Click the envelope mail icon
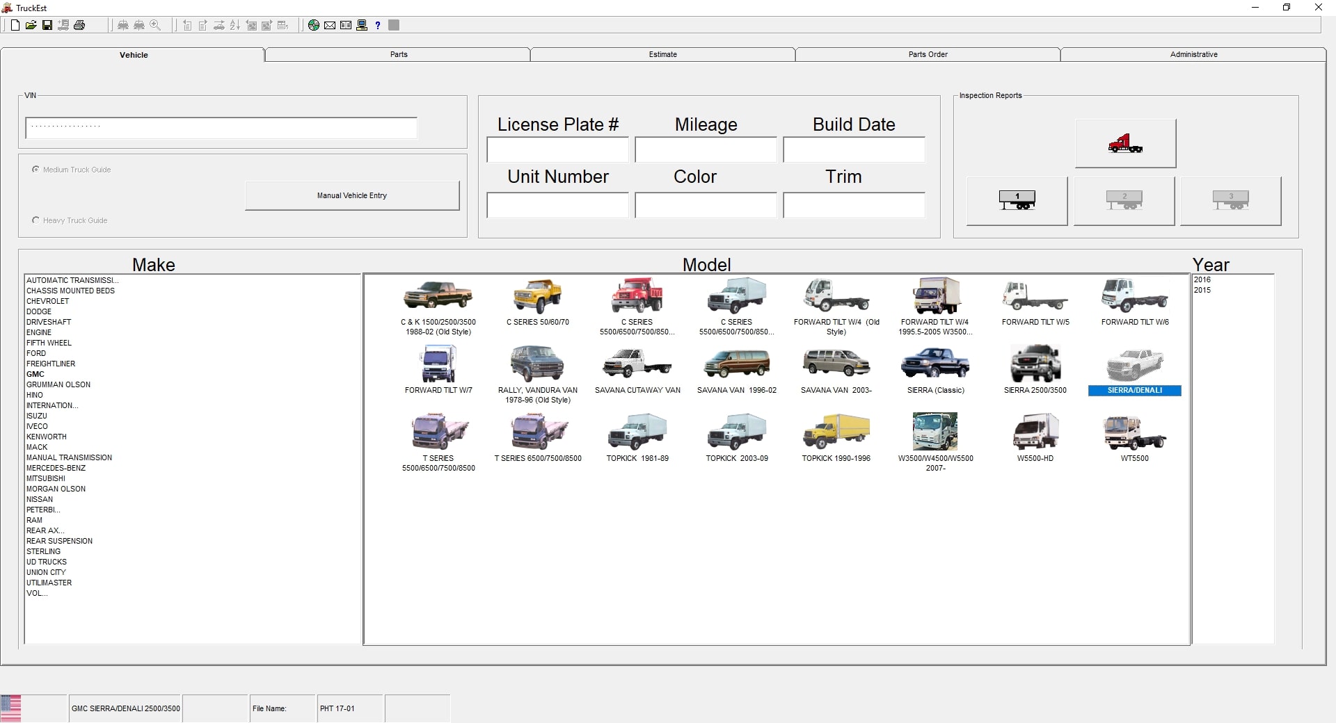The image size is (1336, 723). (x=330, y=25)
